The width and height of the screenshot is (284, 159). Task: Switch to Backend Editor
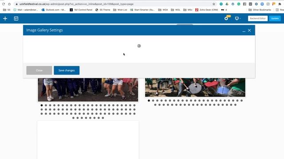coord(257,19)
